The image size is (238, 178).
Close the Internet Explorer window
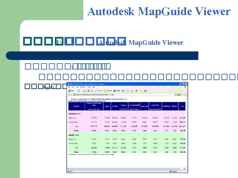(x=186, y=84)
